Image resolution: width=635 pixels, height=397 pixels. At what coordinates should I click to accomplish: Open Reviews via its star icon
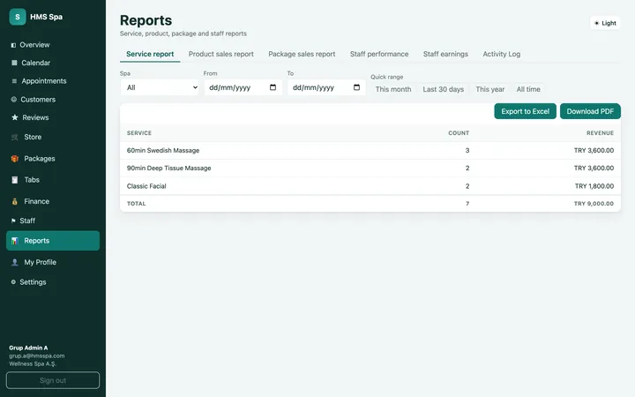[15, 117]
